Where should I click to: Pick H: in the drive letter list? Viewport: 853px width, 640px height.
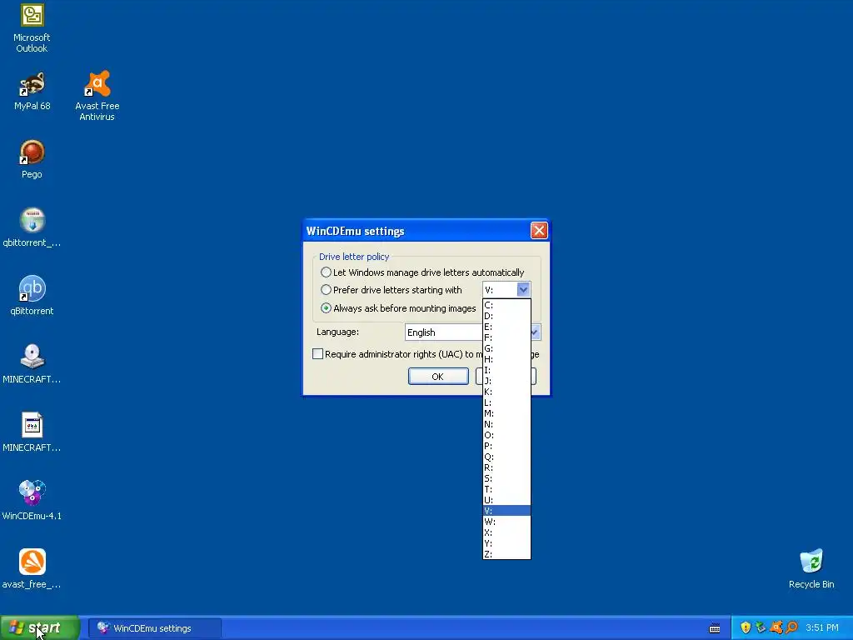tap(506, 359)
